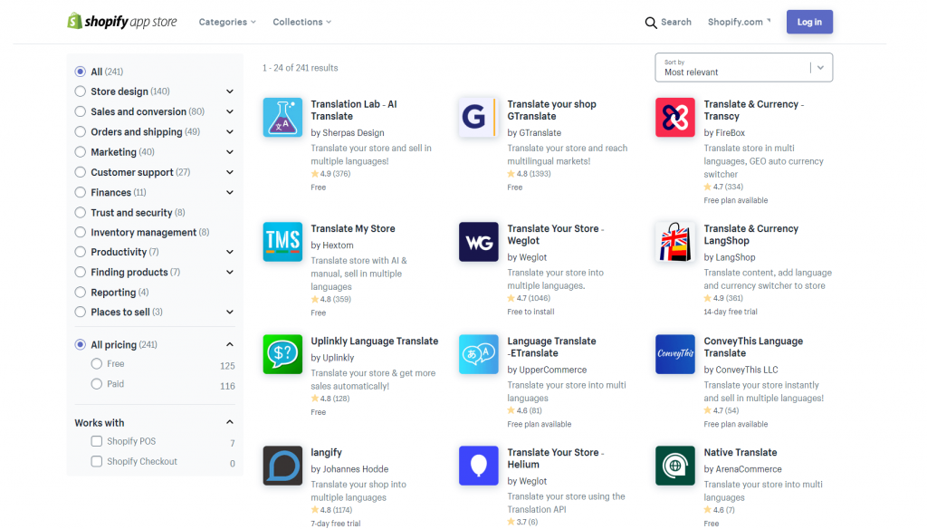Click the Log in button
This screenshot has width=927, height=529.
click(x=808, y=21)
